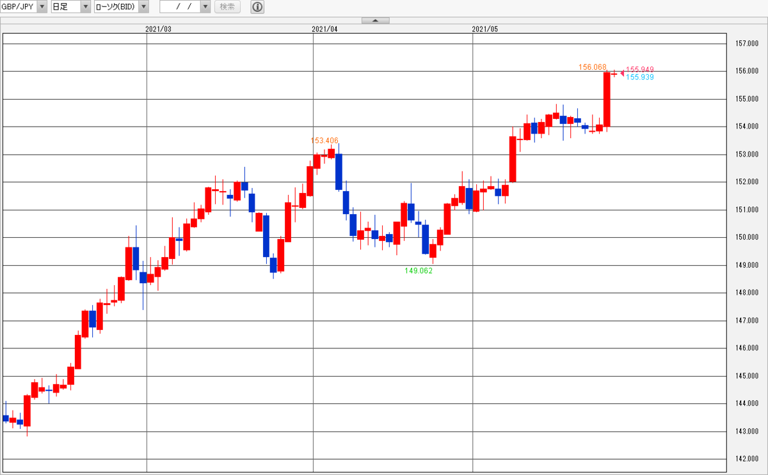Click the 157.000 price axis label
The height and width of the screenshot is (475, 768).
click(x=746, y=43)
